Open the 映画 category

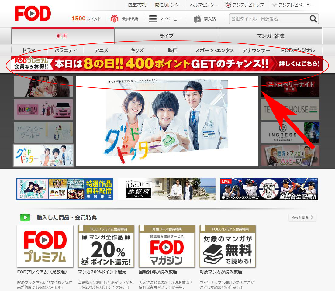click(173, 50)
